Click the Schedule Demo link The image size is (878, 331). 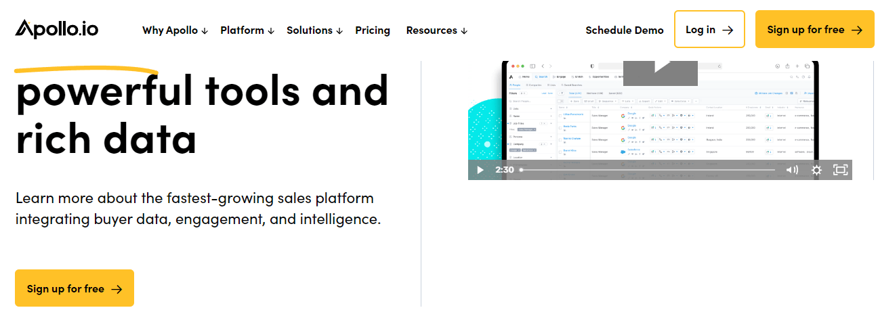tap(625, 30)
